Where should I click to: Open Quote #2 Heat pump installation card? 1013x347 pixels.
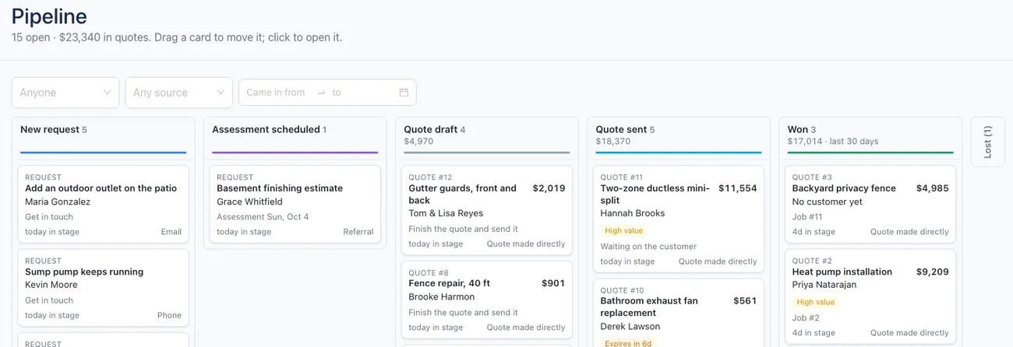point(870,297)
